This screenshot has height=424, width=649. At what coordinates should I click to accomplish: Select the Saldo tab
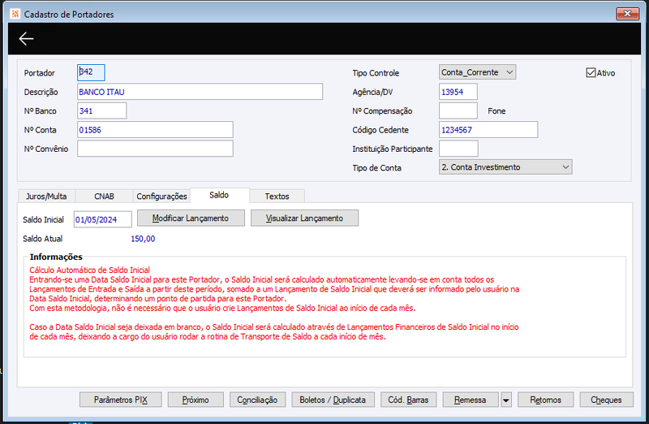click(219, 195)
